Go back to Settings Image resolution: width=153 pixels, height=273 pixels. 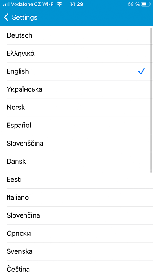pyautogui.click(x=21, y=17)
